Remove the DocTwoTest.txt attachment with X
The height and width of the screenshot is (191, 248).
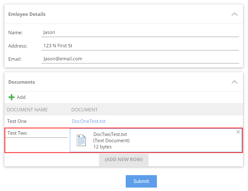[238, 132]
